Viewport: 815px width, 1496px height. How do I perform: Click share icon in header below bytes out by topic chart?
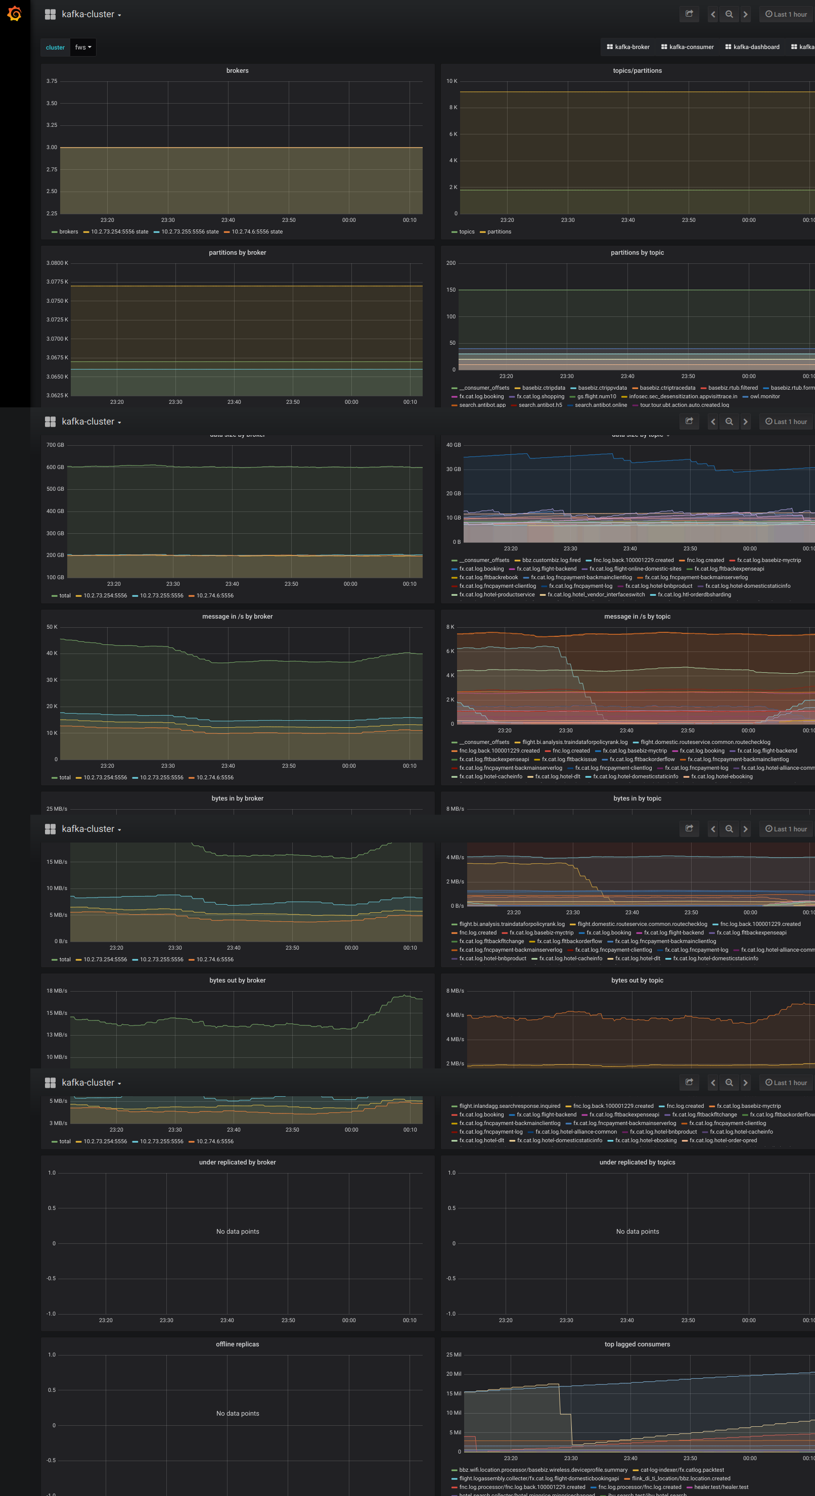tap(689, 1083)
